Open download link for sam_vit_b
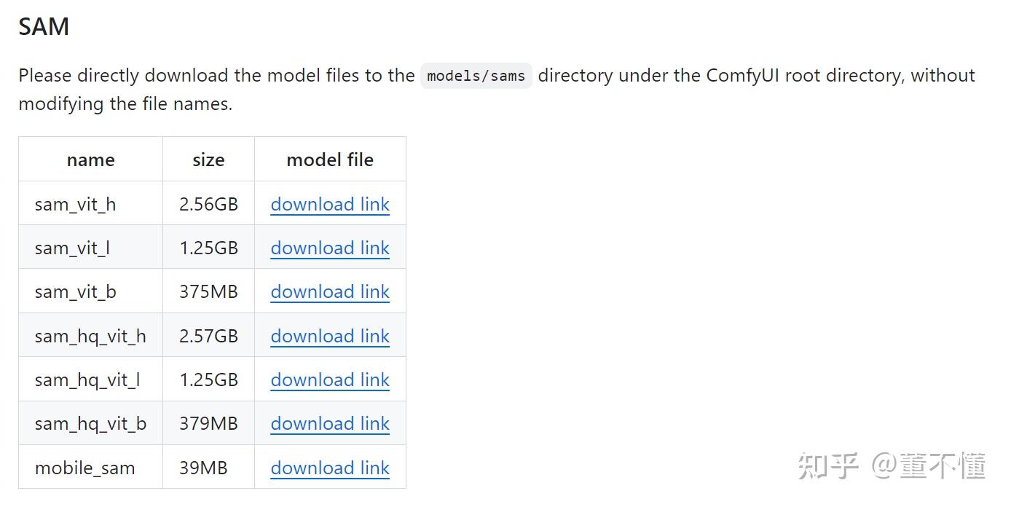This screenshot has height=507, width=1011. pyautogui.click(x=330, y=291)
